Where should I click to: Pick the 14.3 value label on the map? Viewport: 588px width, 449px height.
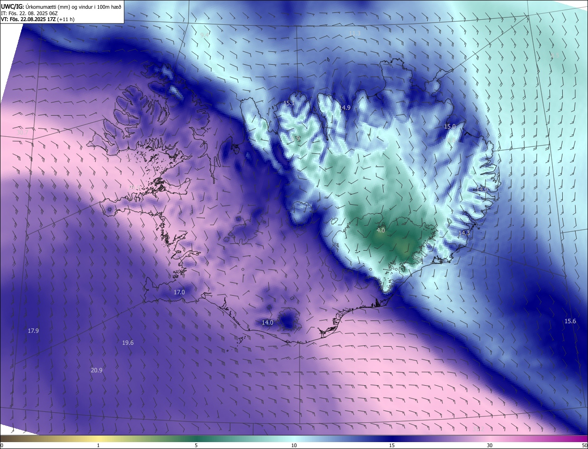tap(464, 233)
